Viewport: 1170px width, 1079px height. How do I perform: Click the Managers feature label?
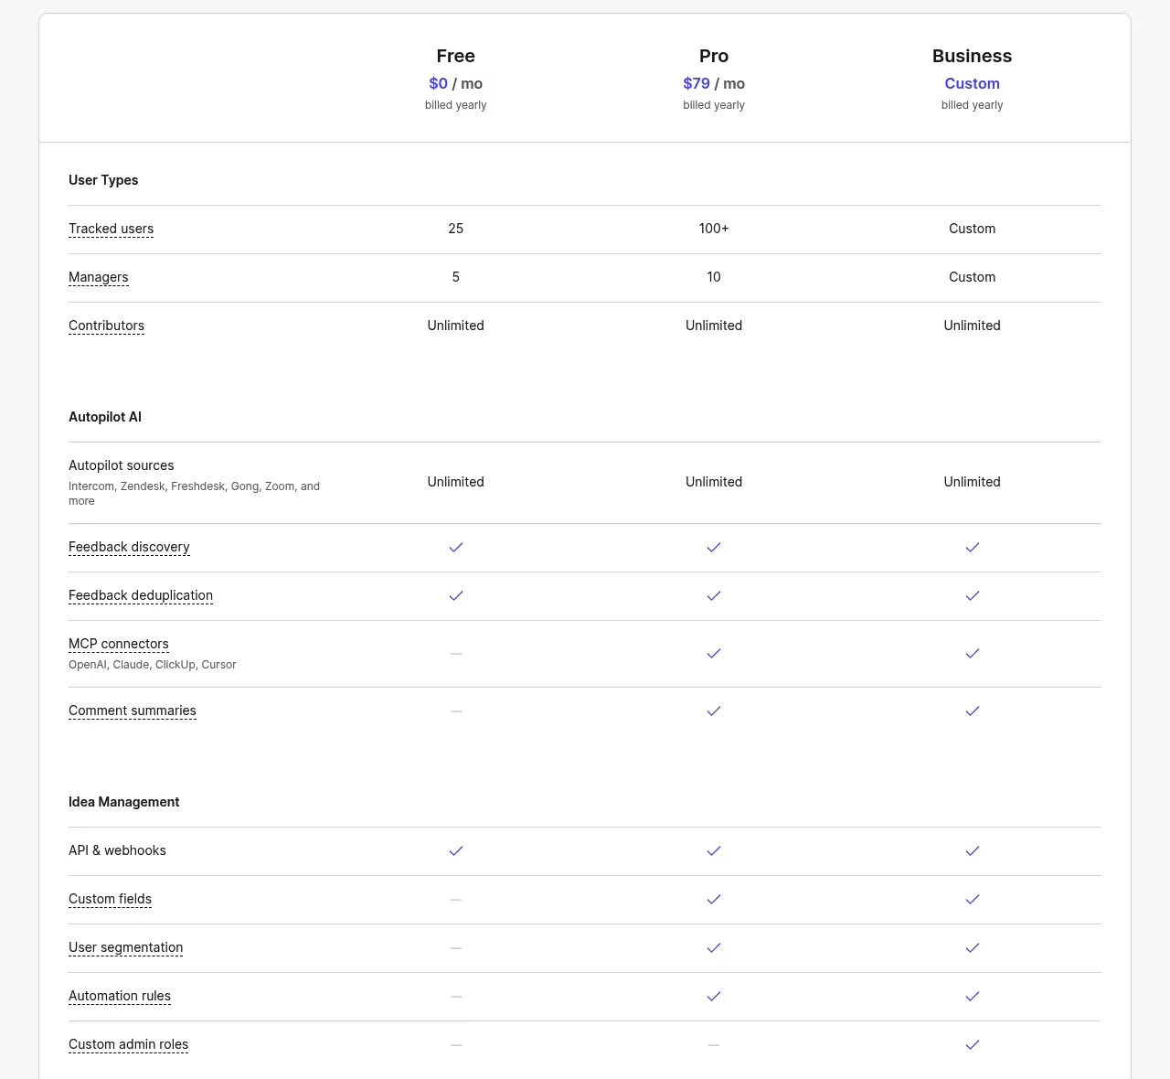point(99,277)
